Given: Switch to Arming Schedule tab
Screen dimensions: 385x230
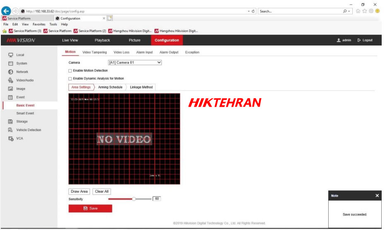Looking at the screenshot, I should 110,87.
